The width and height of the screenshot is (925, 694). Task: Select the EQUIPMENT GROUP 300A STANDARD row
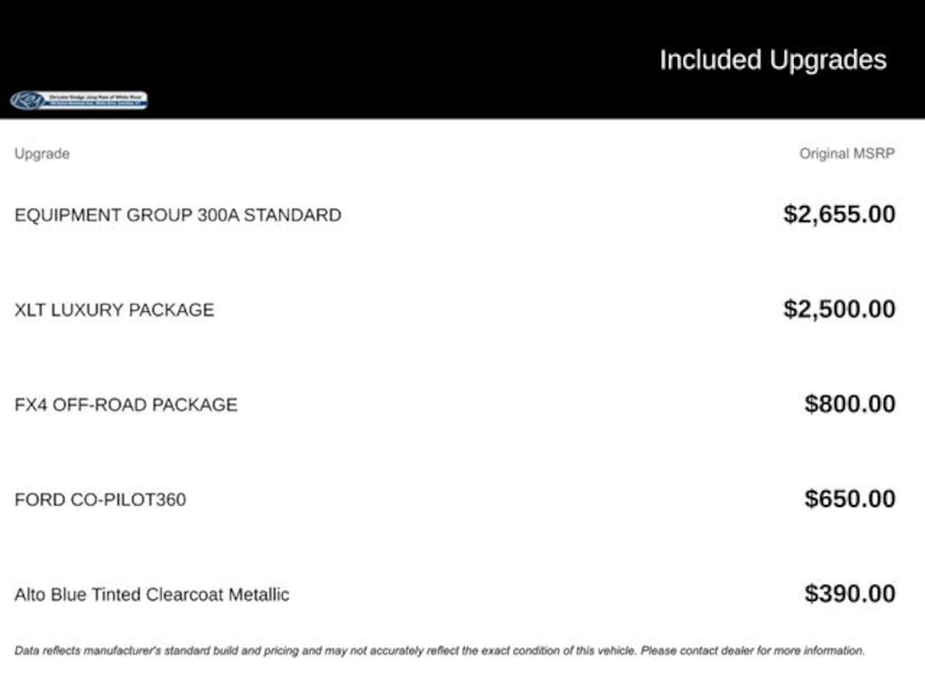coord(177,215)
